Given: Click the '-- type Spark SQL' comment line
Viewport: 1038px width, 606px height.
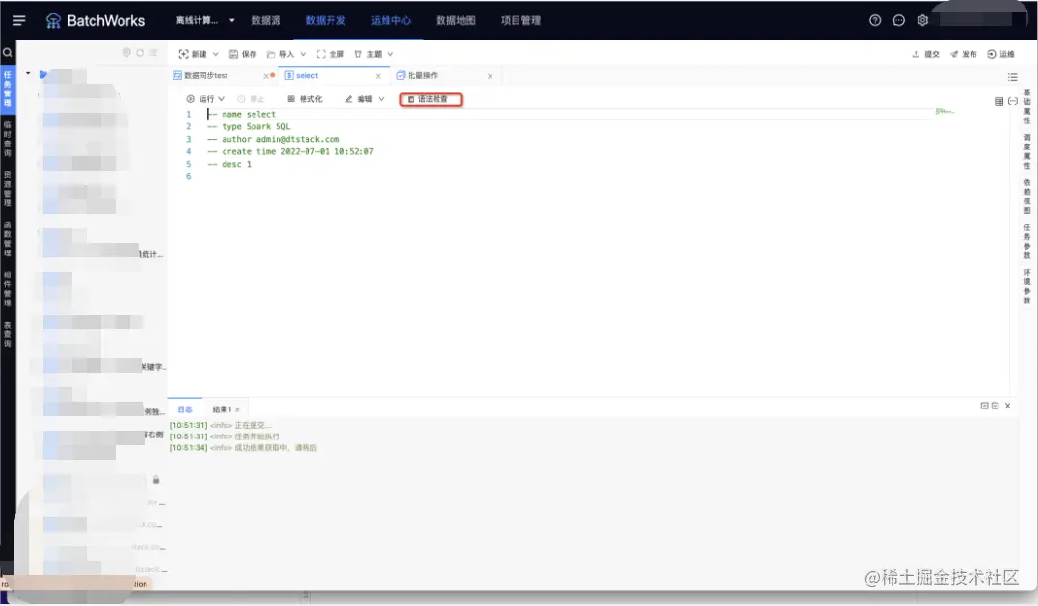Looking at the screenshot, I should pyautogui.click(x=249, y=126).
